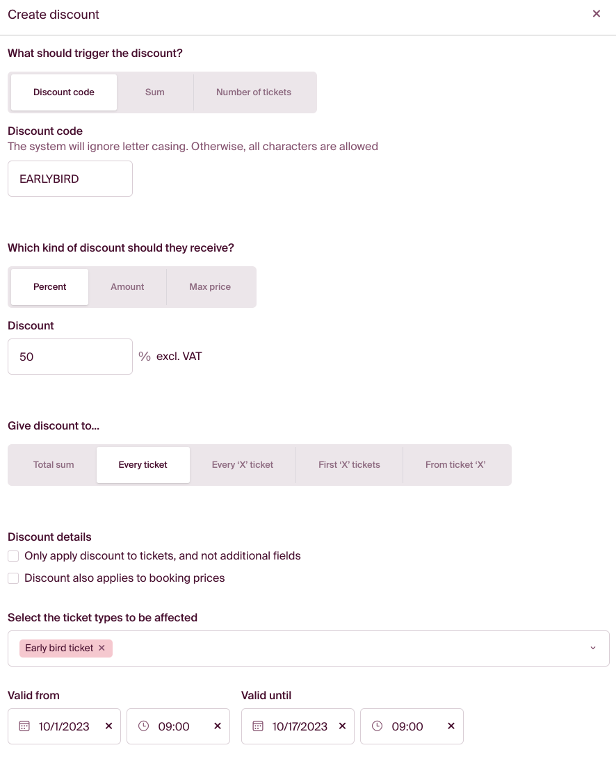Screen dimensions: 616x759
Task: Open the Valid from calendar picker
Action: point(24,726)
